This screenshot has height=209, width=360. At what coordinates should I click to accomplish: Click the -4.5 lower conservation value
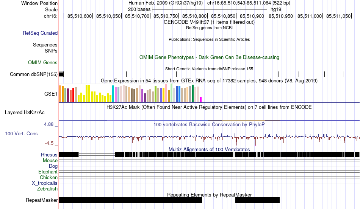(x=49, y=143)
